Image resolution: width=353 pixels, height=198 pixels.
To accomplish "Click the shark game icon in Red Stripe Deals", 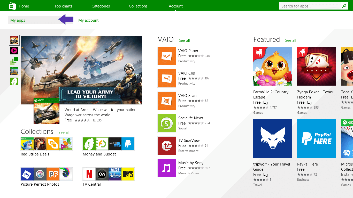I will coord(27,144).
